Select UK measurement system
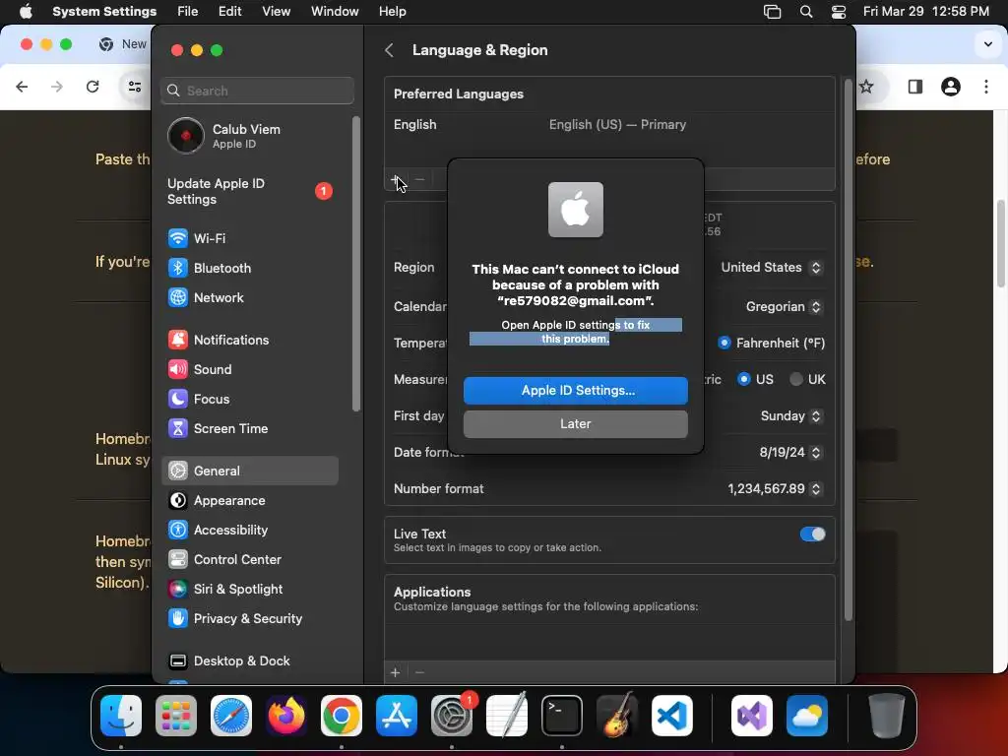 click(795, 379)
